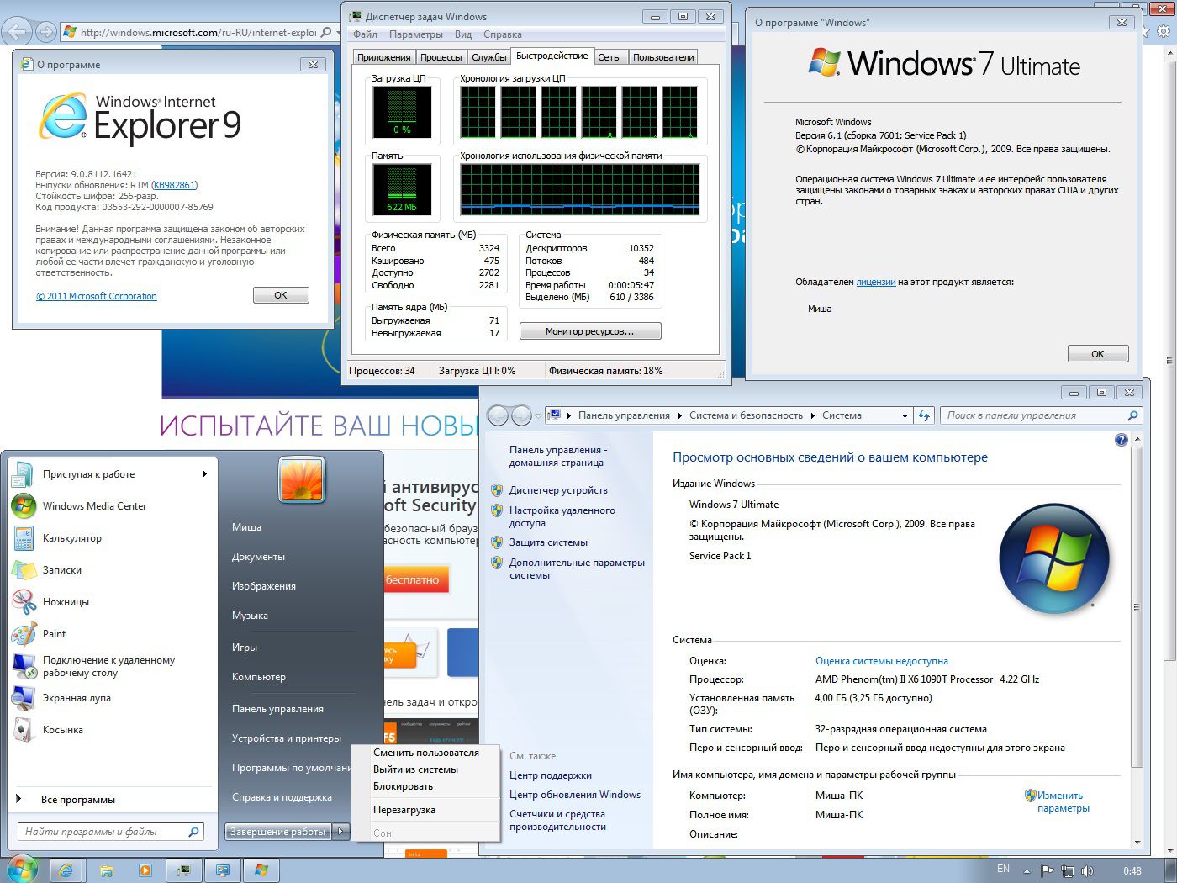Open the volume speaker tray icon

coord(1088,871)
